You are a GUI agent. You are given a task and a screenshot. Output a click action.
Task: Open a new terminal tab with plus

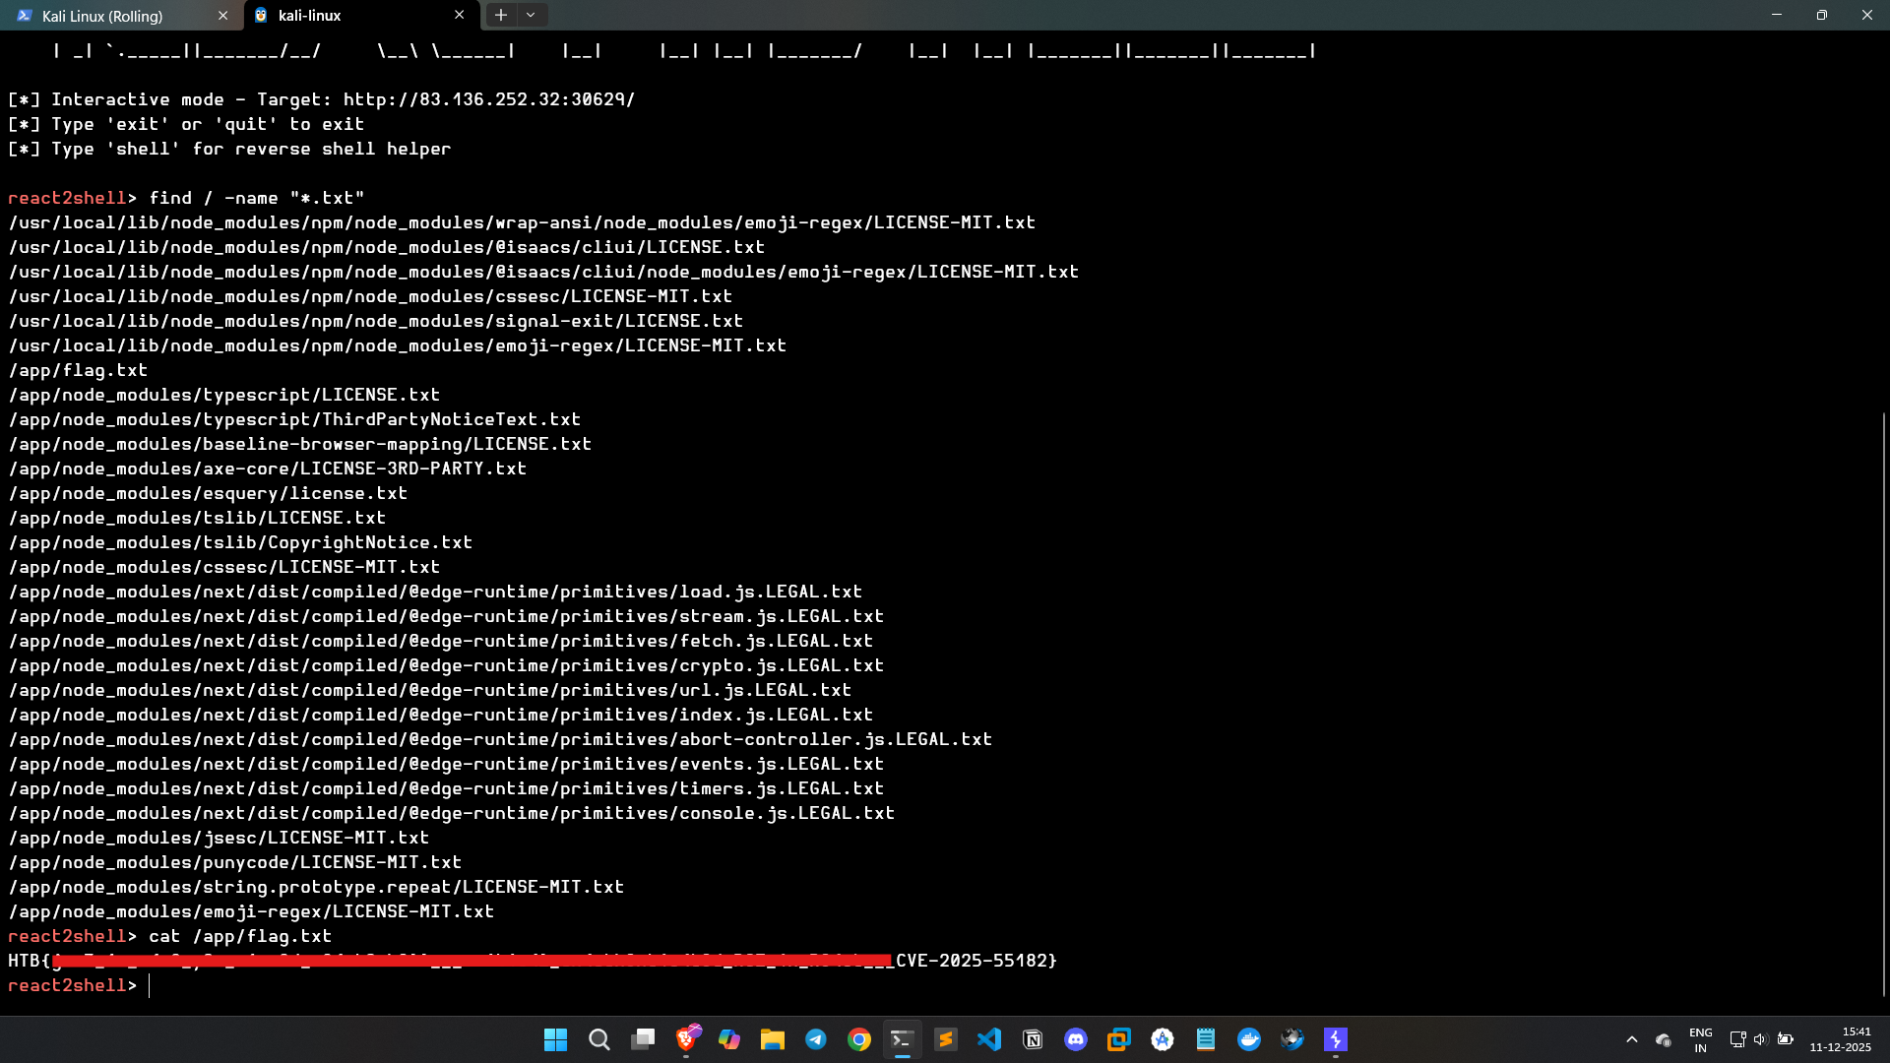click(x=501, y=15)
